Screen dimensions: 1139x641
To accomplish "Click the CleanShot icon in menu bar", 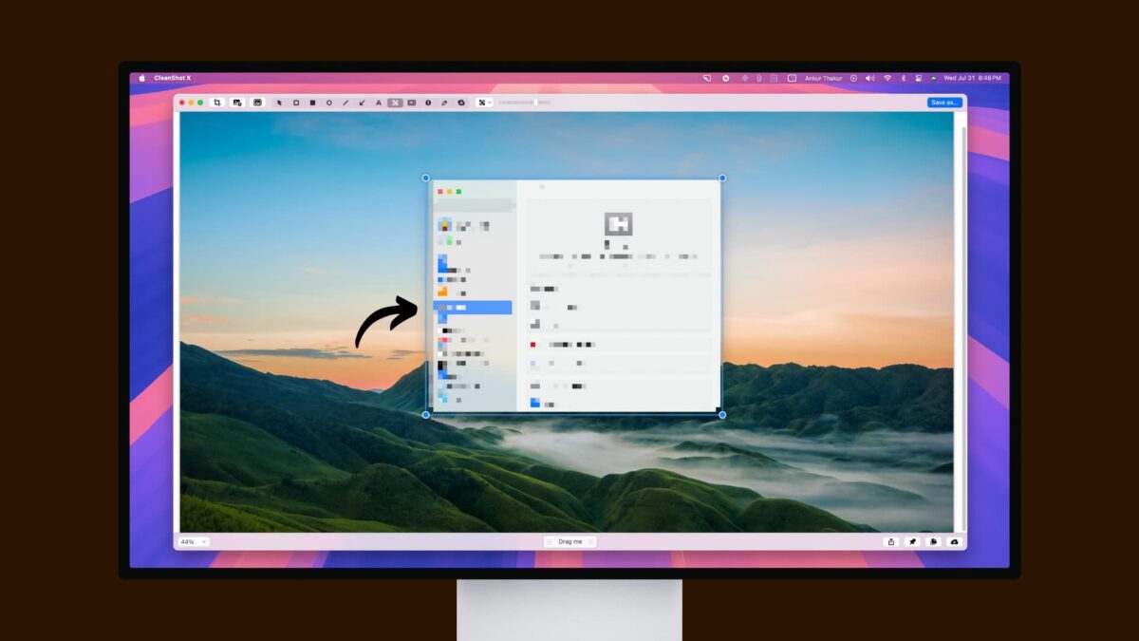I will (707, 78).
